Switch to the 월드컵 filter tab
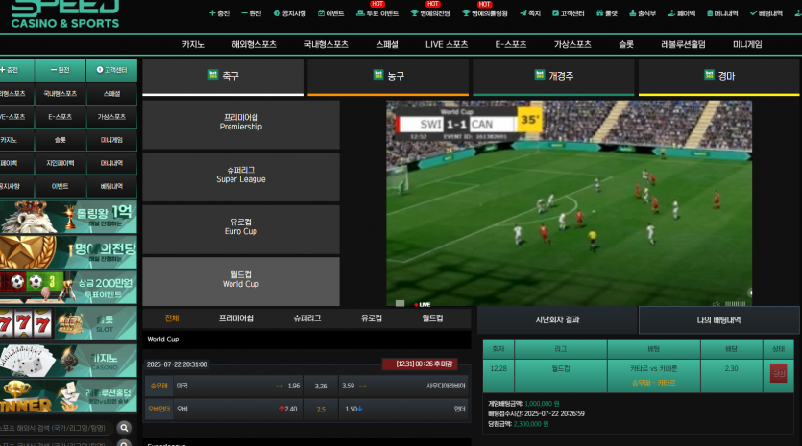Image resolution: width=802 pixels, height=446 pixels. (432, 318)
